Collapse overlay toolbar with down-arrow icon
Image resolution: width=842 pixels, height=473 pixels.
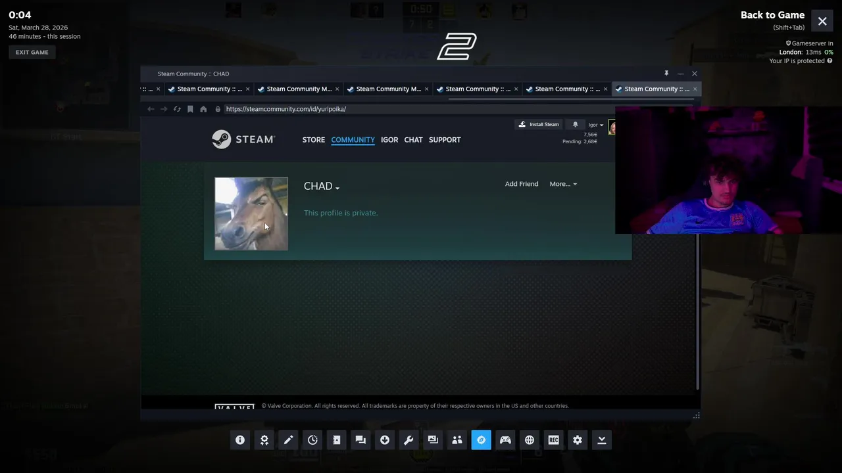pyautogui.click(x=601, y=440)
